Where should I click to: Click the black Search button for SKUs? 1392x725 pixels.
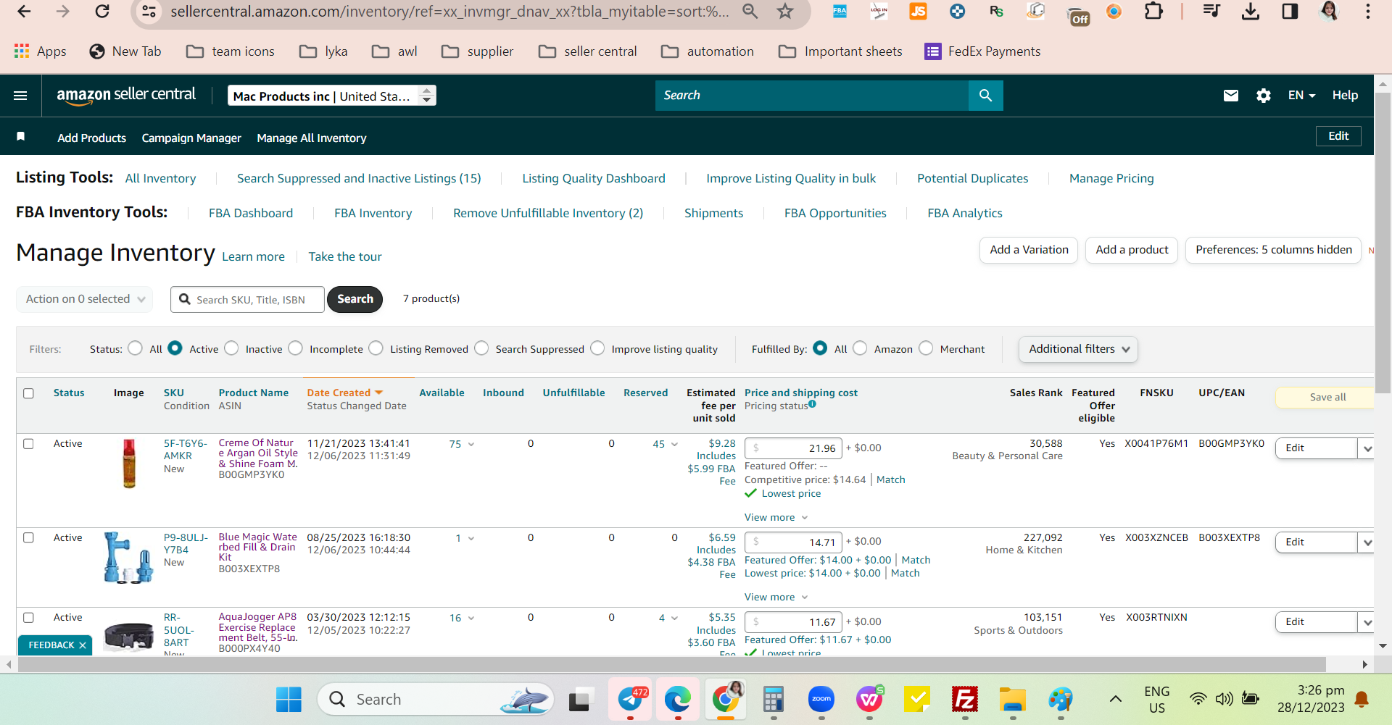tap(355, 299)
